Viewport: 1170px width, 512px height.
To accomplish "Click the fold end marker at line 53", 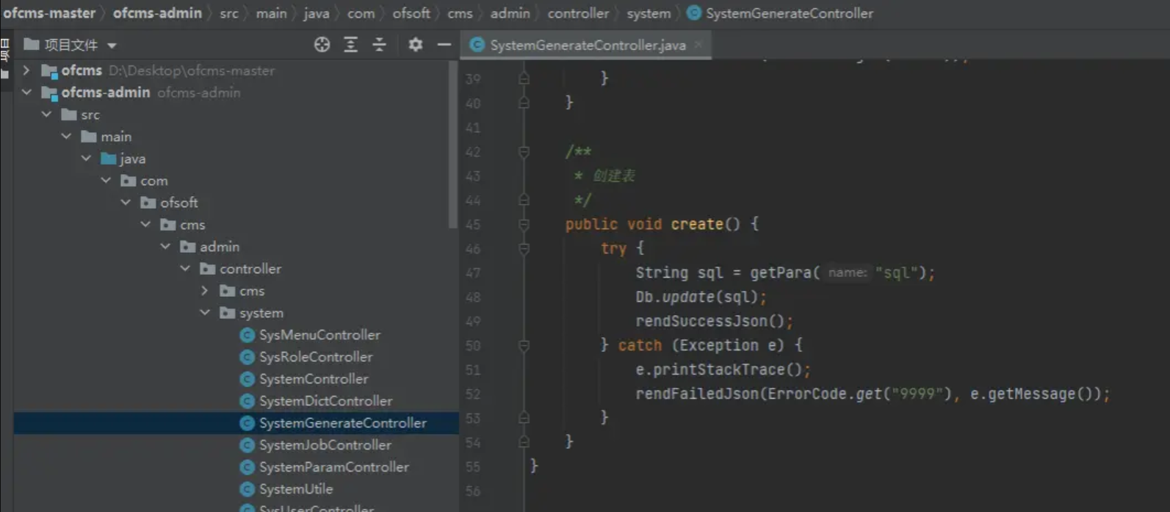I will 524,418.
